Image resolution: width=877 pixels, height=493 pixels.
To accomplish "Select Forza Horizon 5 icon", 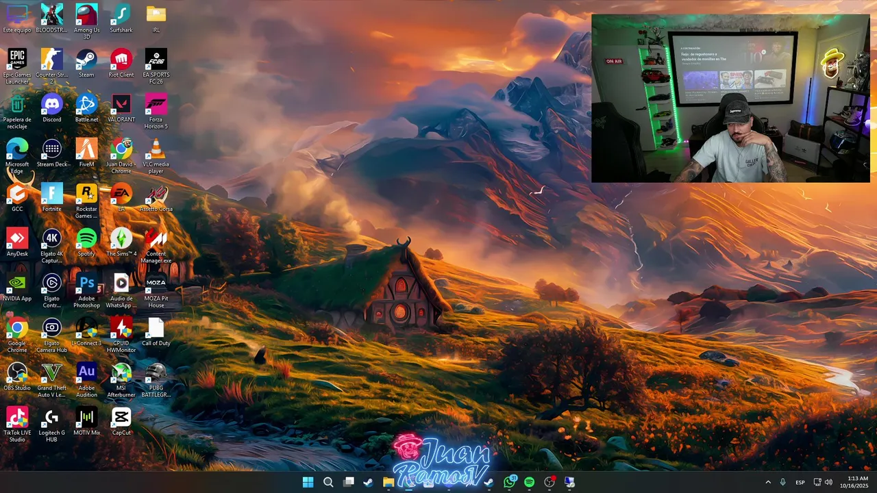I will pos(156,112).
